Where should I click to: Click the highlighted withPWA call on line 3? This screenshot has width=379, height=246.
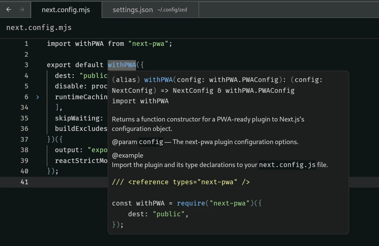point(121,65)
